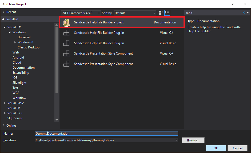Image resolution: width=251 pixels, height=153 pixels.
Task: Expand the Windows 8 tree node
Action: click(x=15, y=42)
